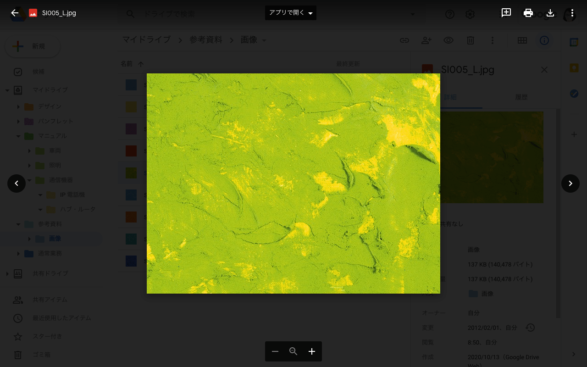587x367 pixels.
Task: Select the 'IP 電話機' folder
Action: [x=72, y=195]
